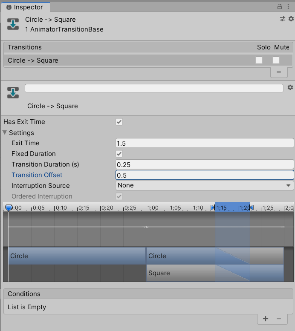Click the minus icon to remove the transition
The image size is (295, 331).
279,72
